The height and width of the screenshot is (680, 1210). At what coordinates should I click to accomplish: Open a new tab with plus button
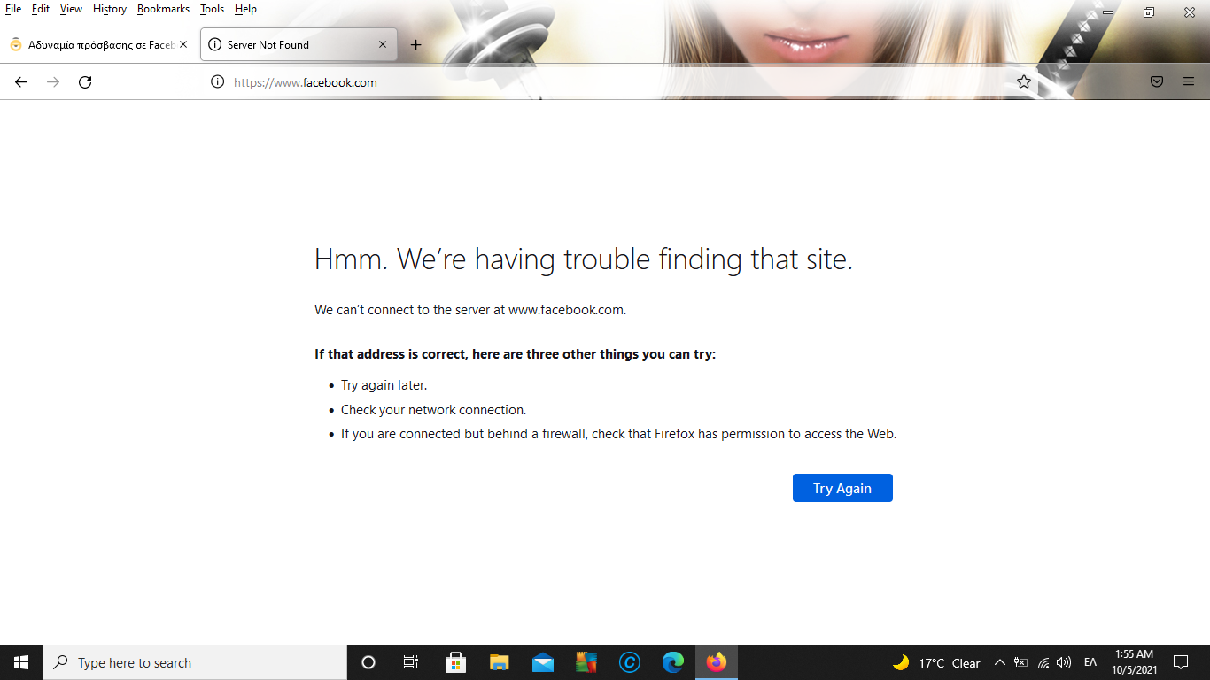tap(415, 44)
